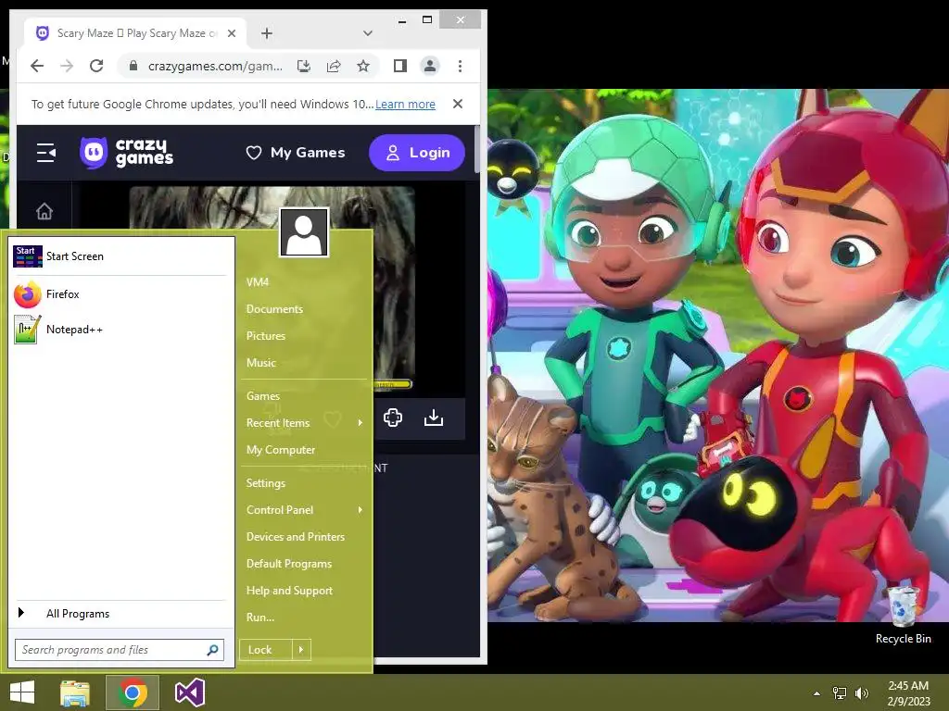Open Chrome side panel icon
Viewport: 949px width, 711px height.
[x=400, y=66]
